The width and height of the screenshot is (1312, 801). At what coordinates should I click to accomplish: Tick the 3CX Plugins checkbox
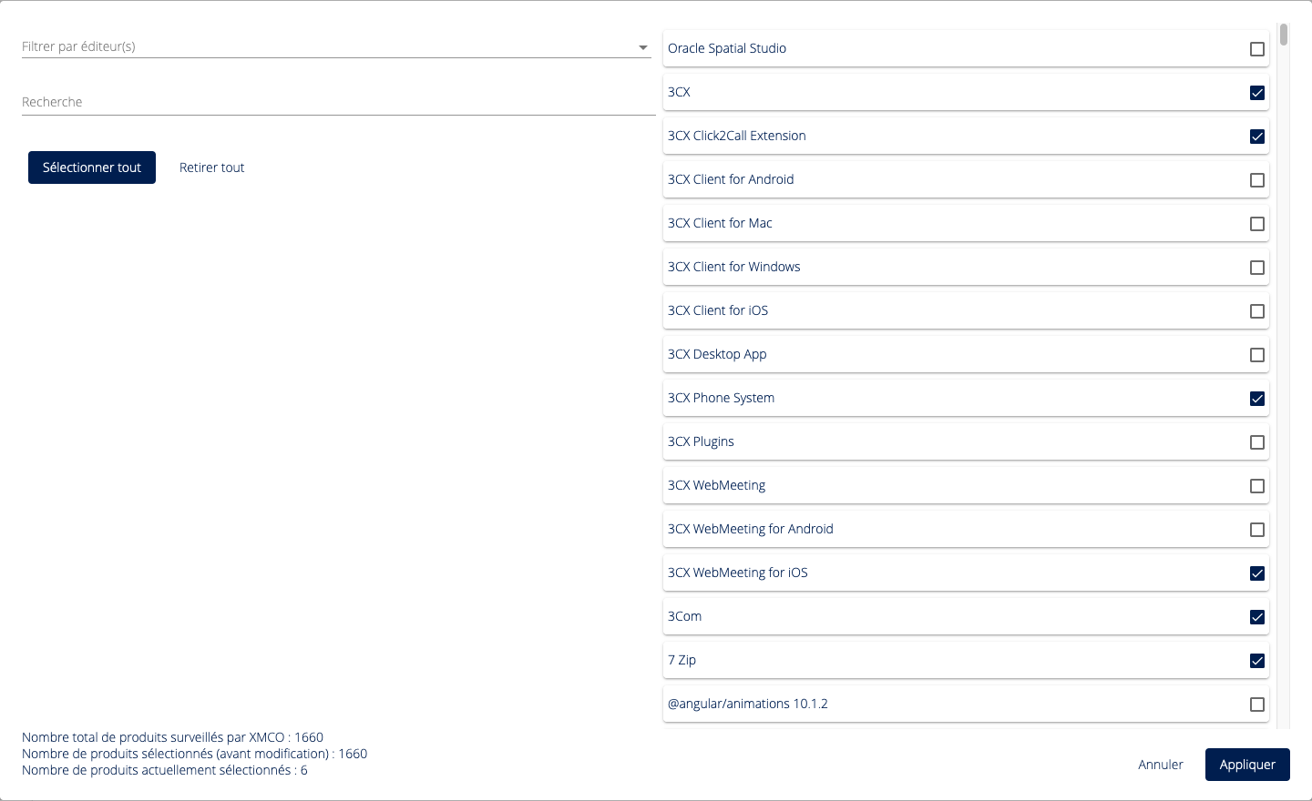[1257, 442]
